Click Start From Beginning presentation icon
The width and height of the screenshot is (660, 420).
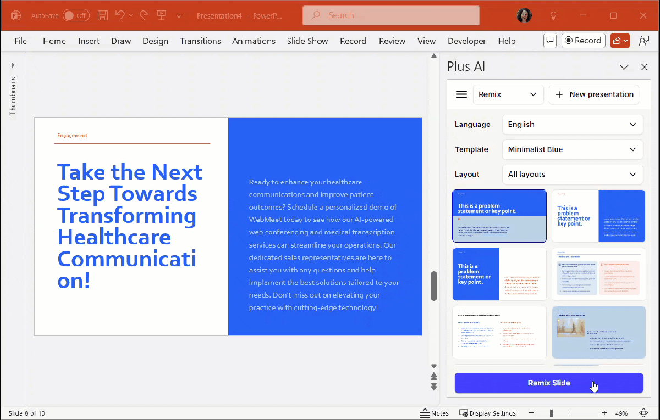(x=162, y=15)
